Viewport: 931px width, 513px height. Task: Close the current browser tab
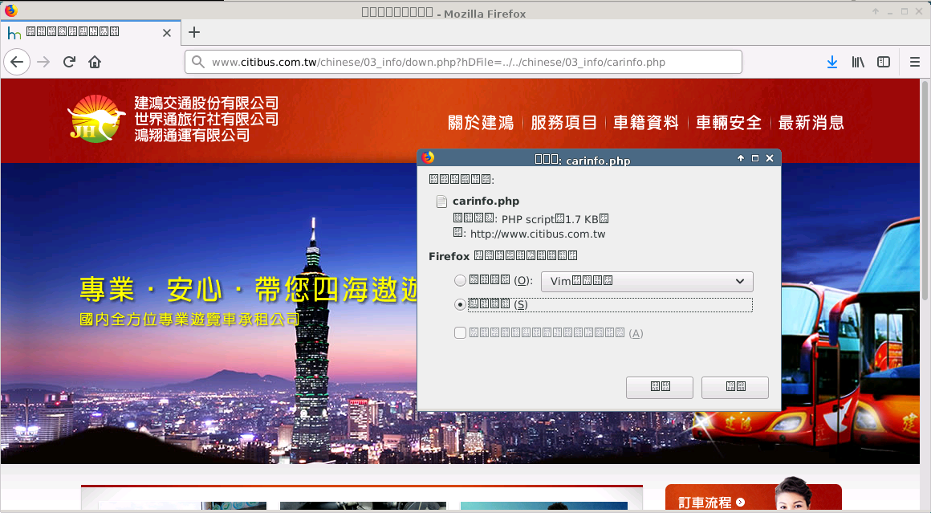click(x=167, y=33)
